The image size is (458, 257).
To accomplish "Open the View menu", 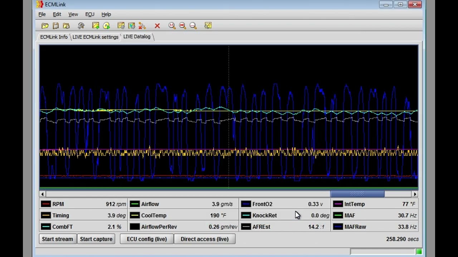I will (x=73, y=14).
